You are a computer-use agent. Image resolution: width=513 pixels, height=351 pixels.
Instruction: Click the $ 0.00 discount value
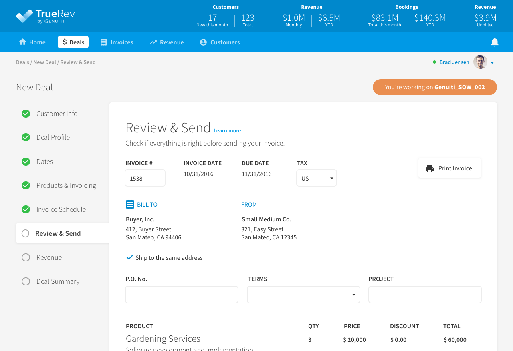pos(398,340)
